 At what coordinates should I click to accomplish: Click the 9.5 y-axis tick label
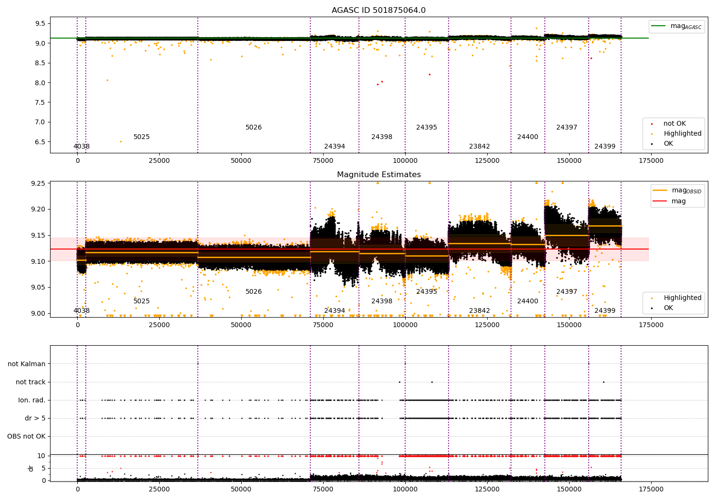40,24
